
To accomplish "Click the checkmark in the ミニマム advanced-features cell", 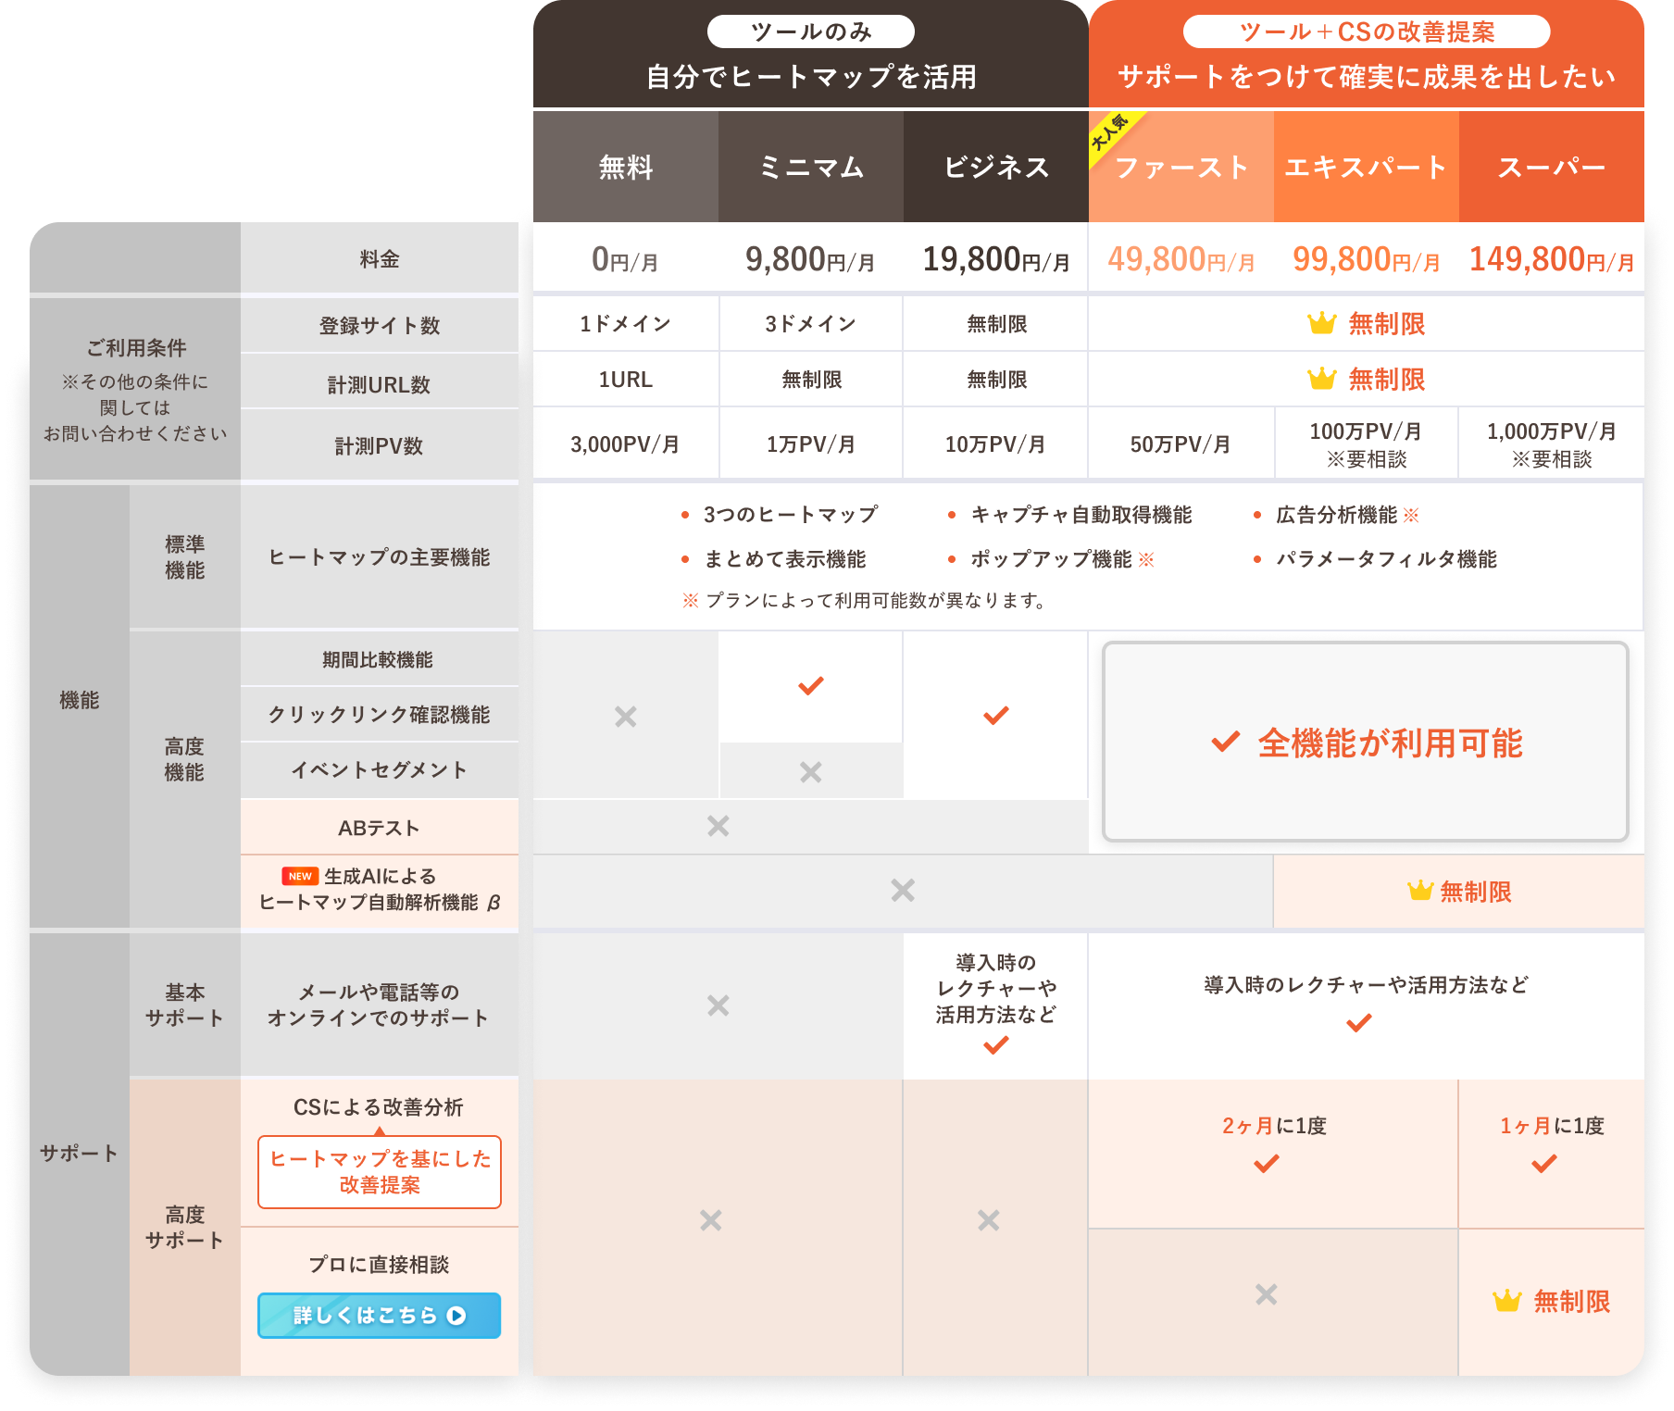I will (x=811, y=686).
